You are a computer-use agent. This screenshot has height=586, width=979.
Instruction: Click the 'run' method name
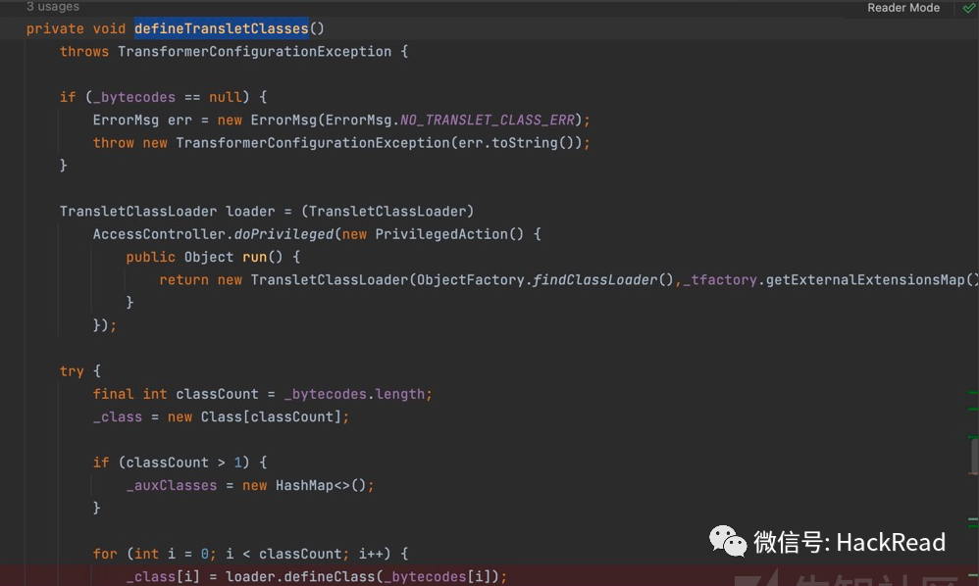[x=255, y=257]
